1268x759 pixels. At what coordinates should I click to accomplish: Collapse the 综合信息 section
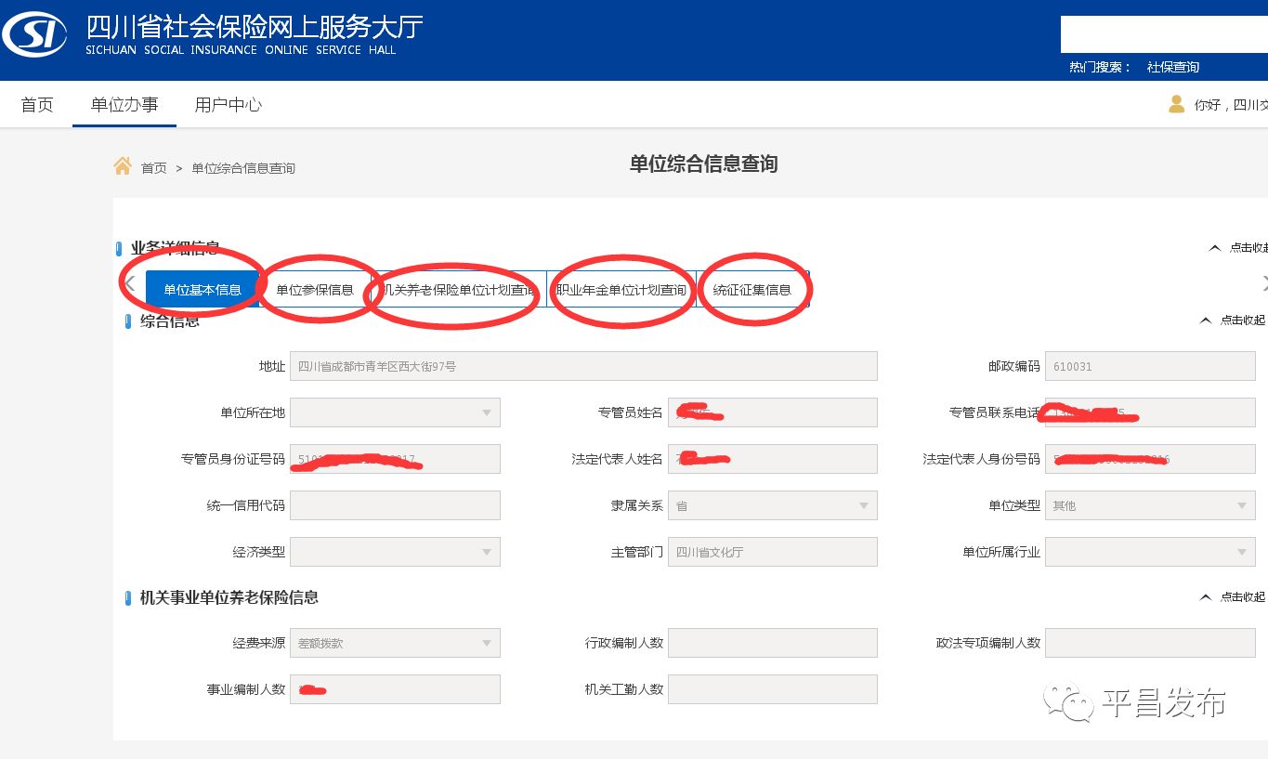coord(1233,321)
